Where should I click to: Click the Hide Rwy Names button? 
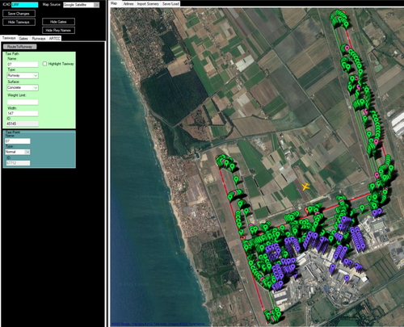tap(58, 31)
